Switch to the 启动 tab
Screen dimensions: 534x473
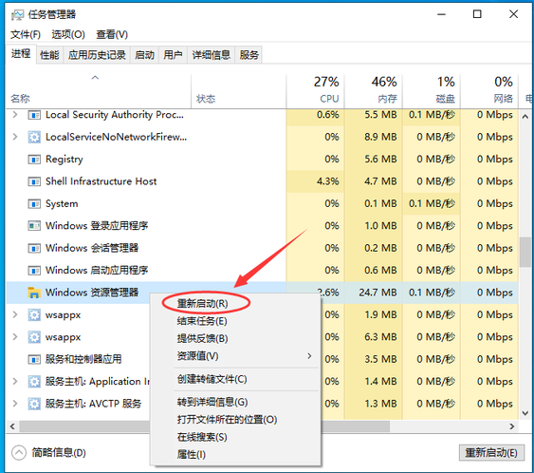[144, 55]
